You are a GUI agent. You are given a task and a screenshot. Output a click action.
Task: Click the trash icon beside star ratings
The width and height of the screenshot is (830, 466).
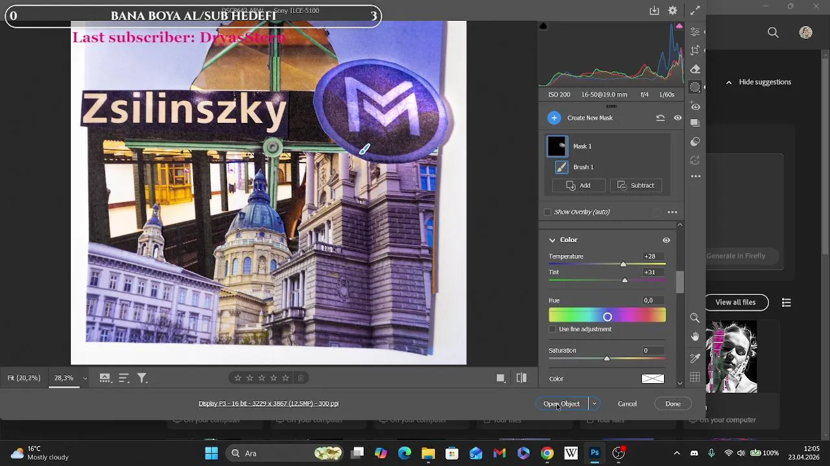click(301, 378)
